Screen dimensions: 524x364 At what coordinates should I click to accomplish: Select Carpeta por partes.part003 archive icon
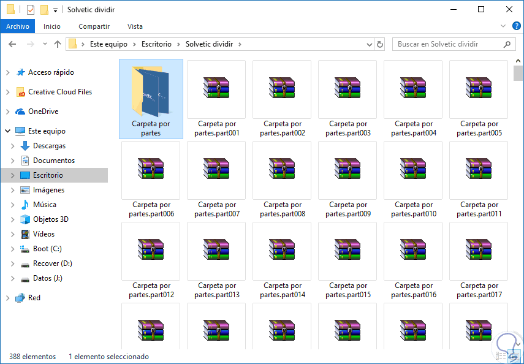[347, 88]
